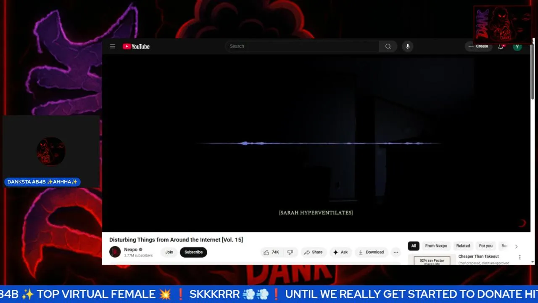Open the Nexpo channel name link

point(131,250)
